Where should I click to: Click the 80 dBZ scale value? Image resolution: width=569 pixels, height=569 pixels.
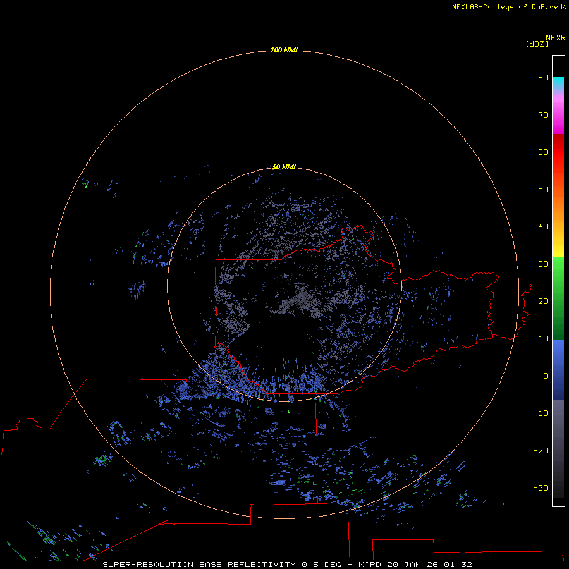[543, 77]
